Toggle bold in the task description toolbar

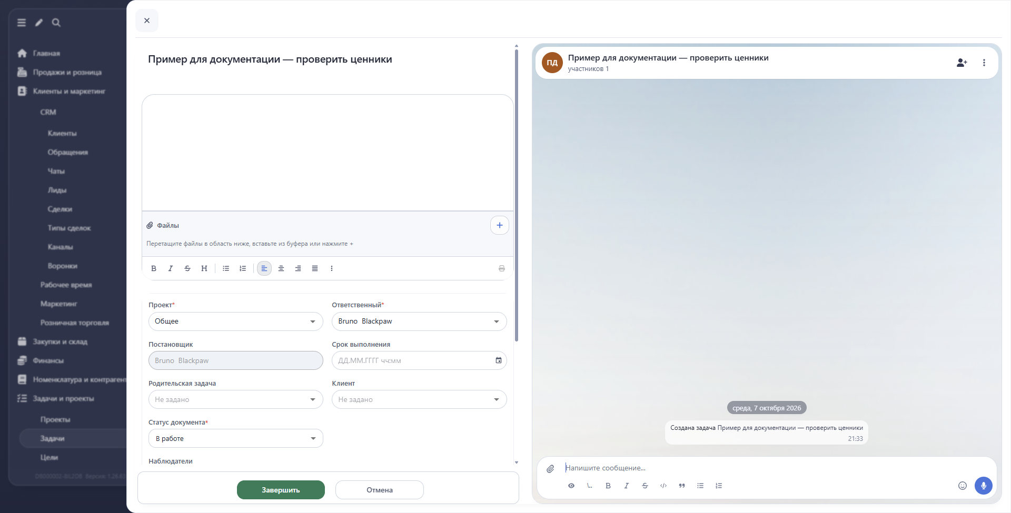tap(154, 268)
